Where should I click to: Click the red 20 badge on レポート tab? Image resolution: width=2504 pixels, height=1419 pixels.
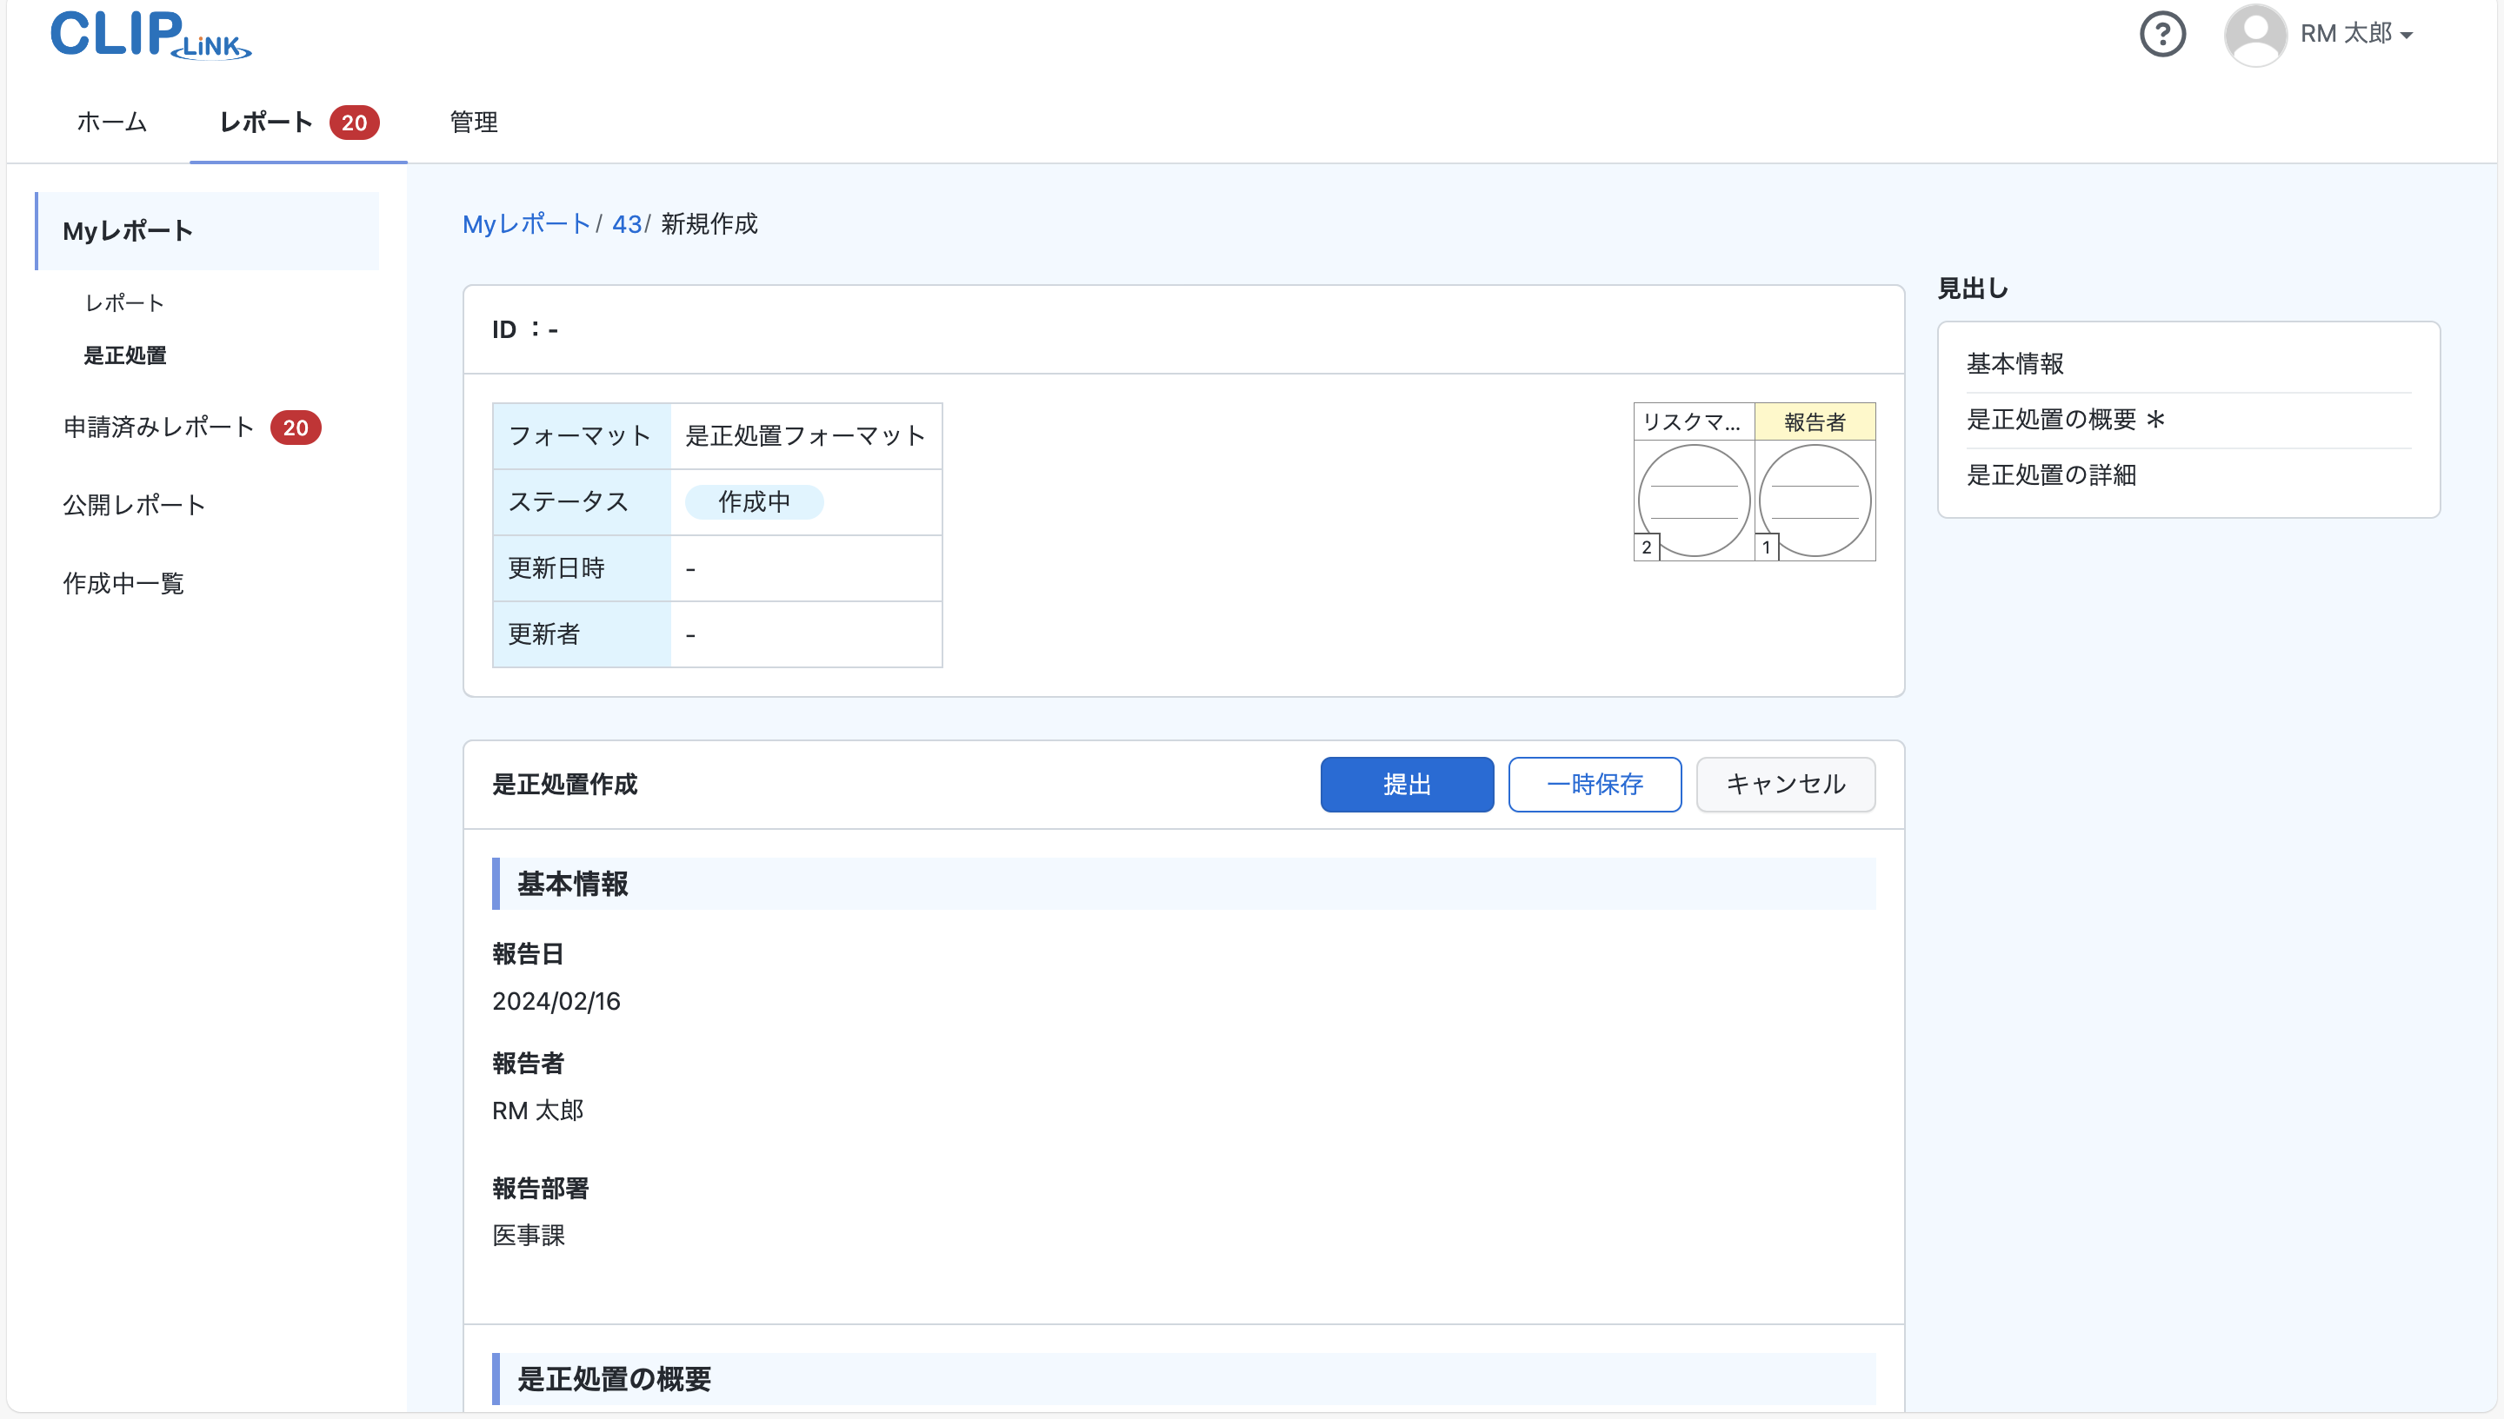pos(355,123)
